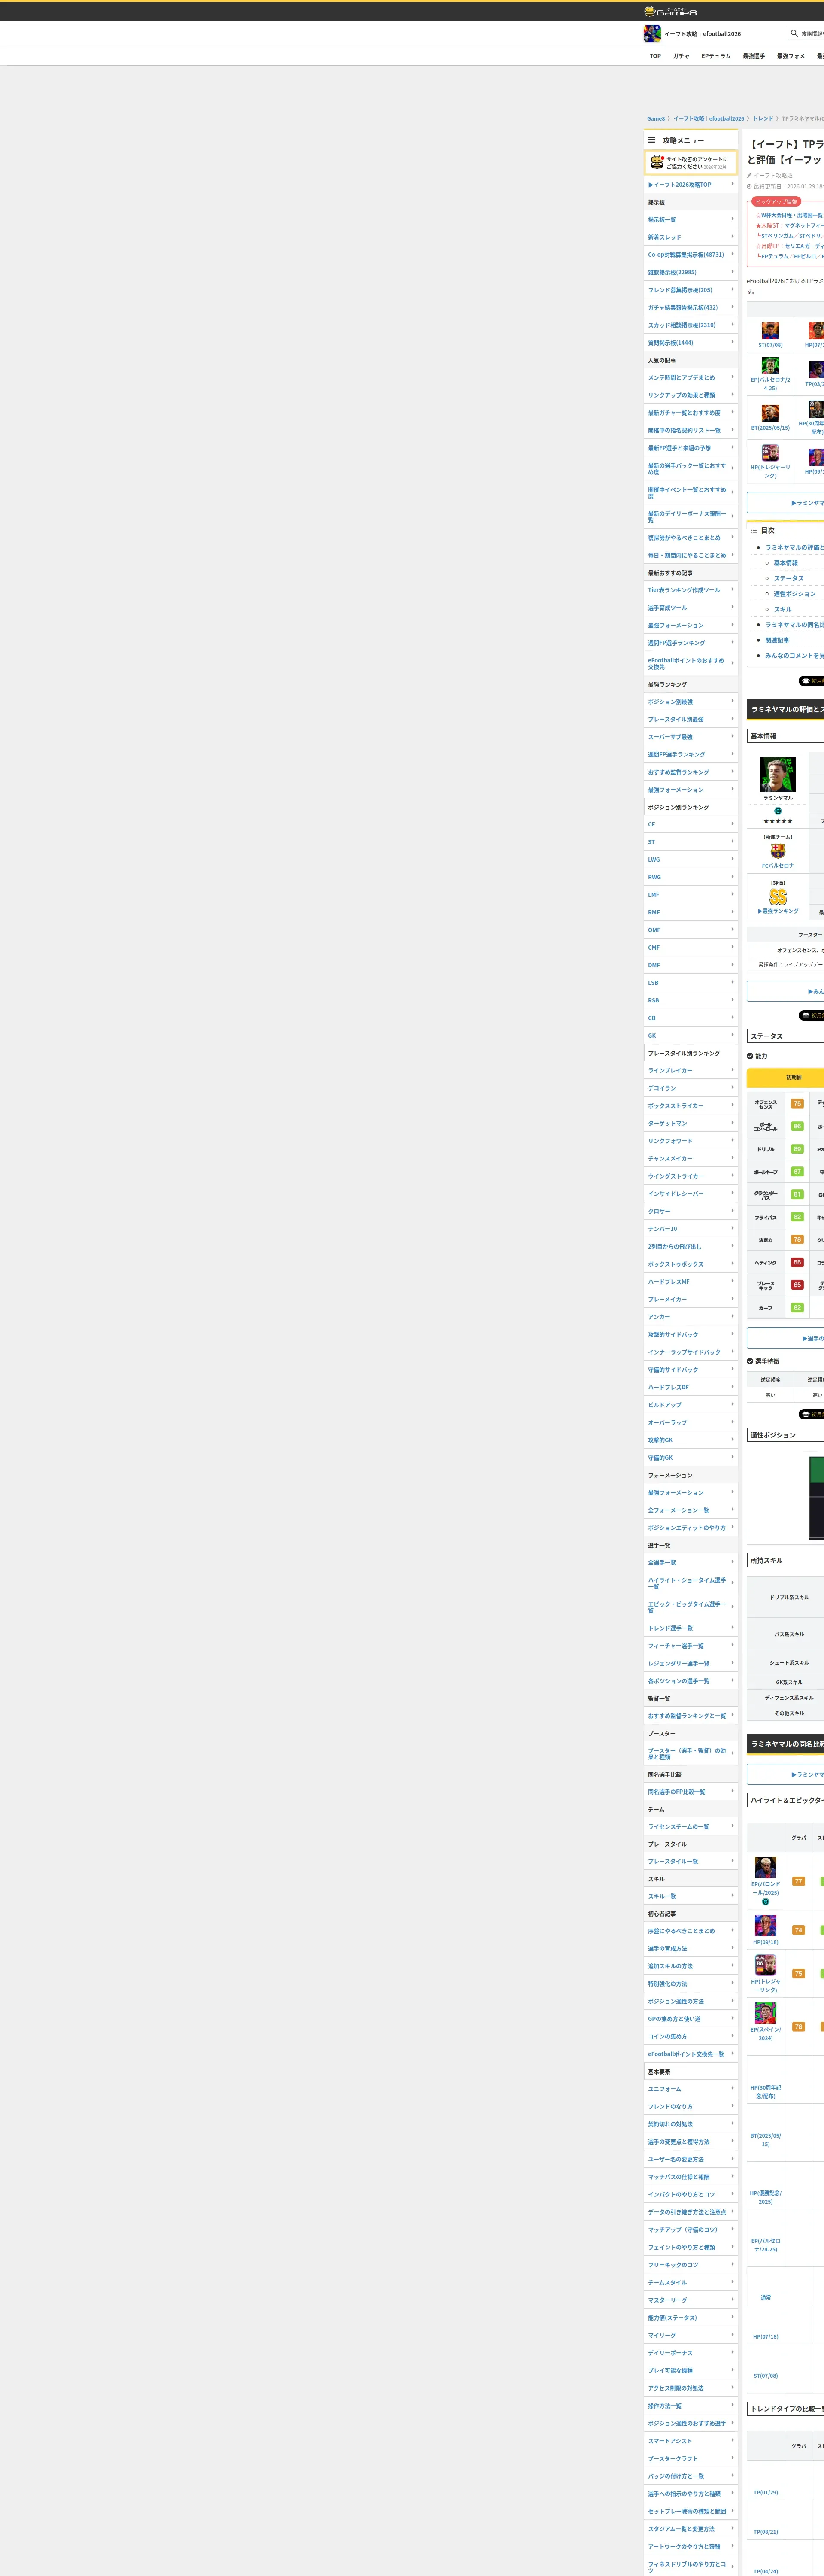
Task: Open the ST(07/08) player card thumbnail
Action: 770,330
